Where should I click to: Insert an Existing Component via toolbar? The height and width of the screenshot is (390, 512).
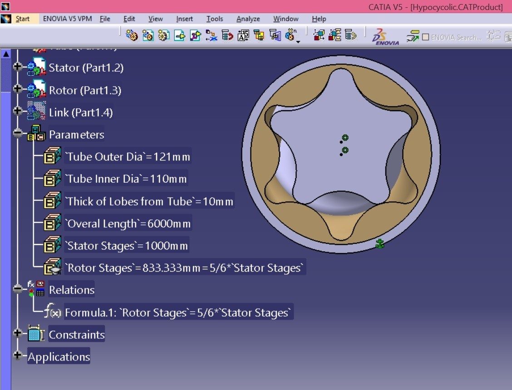(x=180, y=35)
